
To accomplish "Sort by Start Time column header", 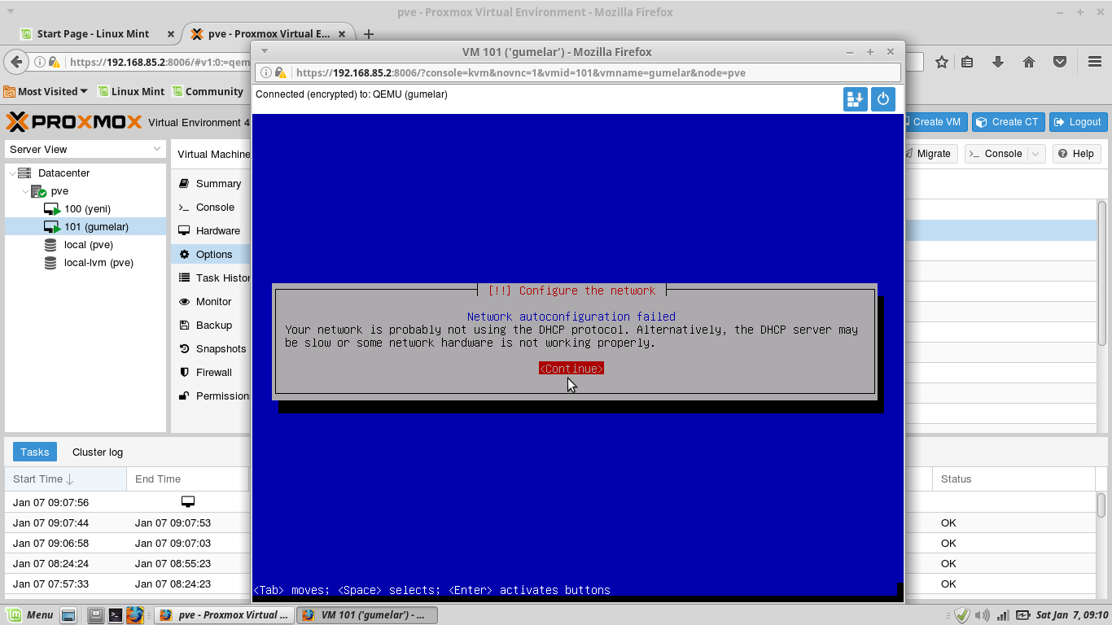I will pyautogui.click(x=65, y=479).
